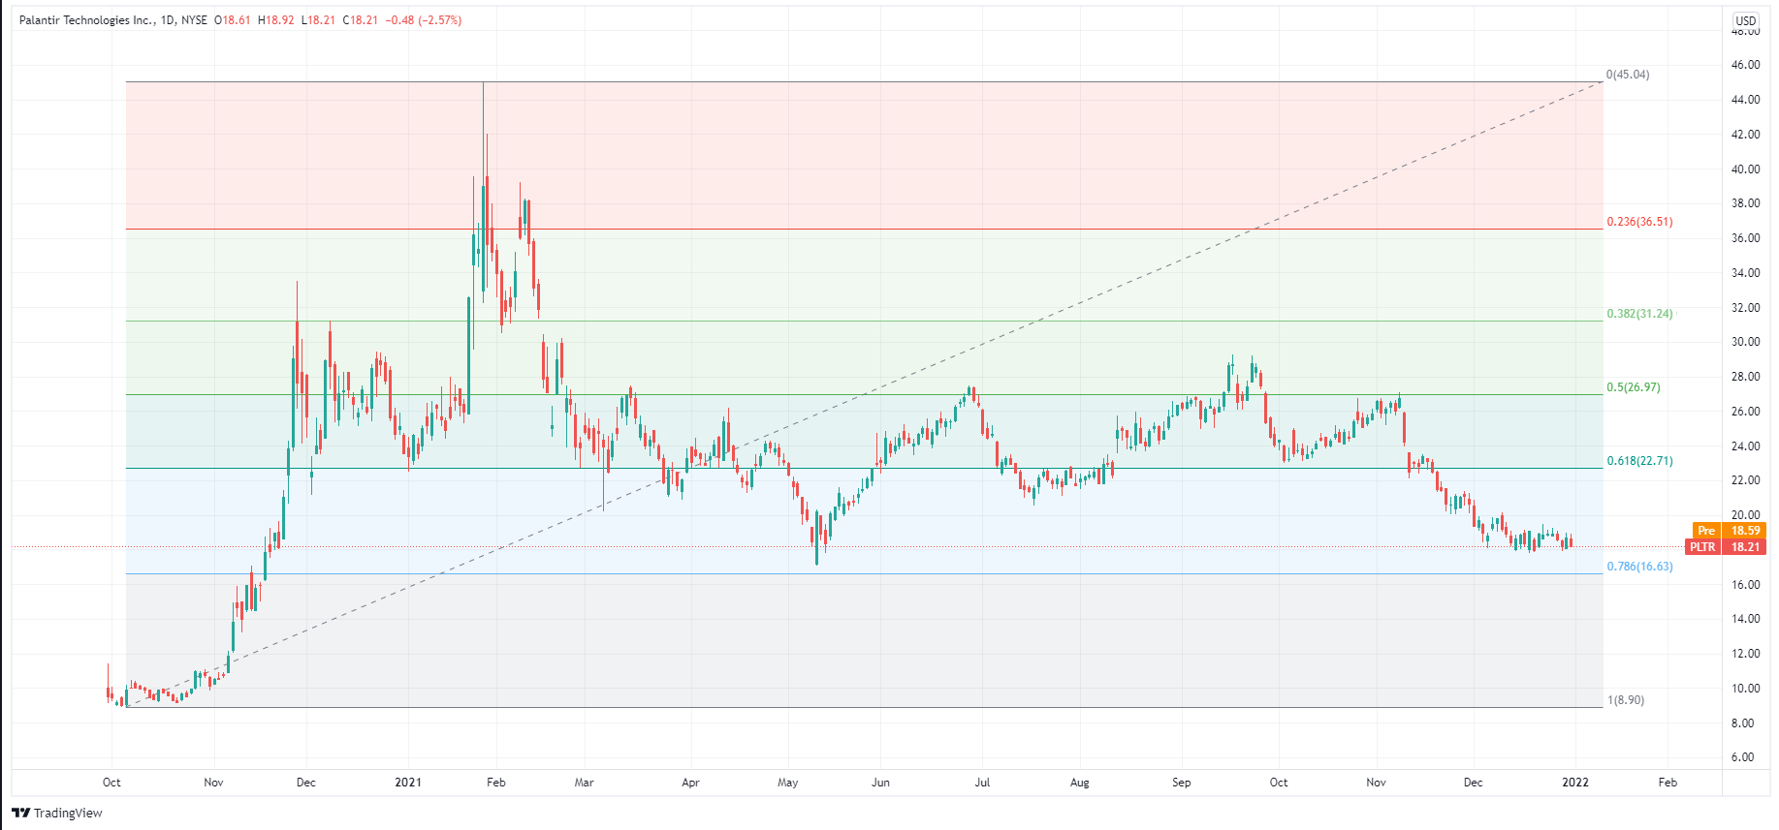Click the PLTR 18.21 last price tag
1779x830 pixels.
1726,547
